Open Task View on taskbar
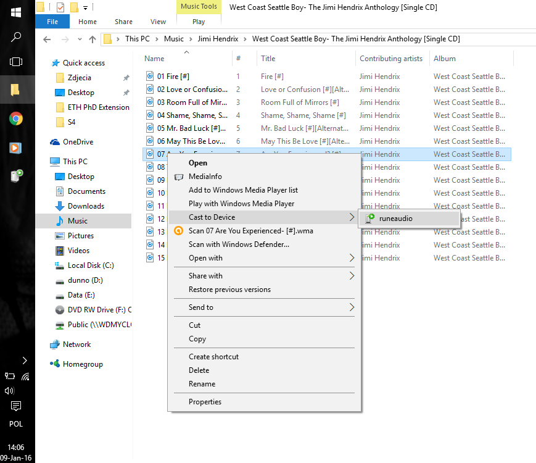The width and height of the screenshot is (536, 463). pyautogui.click(x=15, y=62)
